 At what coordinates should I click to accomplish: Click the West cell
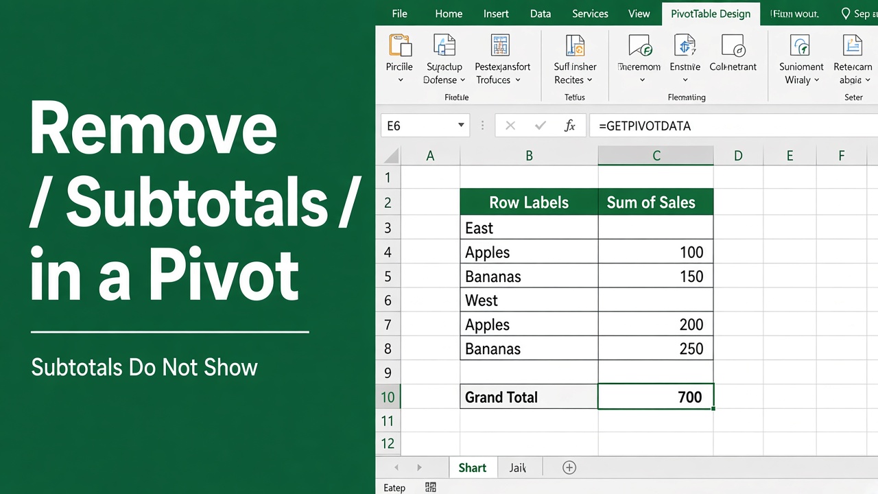(x=529, y=300)
